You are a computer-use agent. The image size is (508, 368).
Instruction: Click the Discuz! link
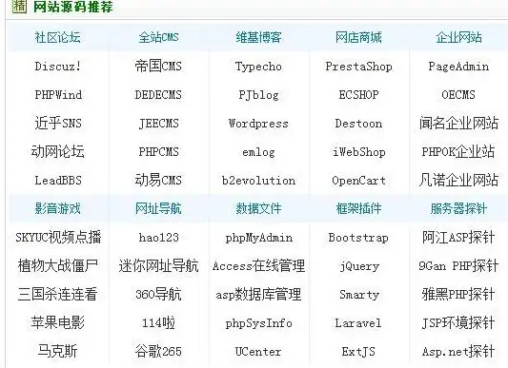point(58,67)
